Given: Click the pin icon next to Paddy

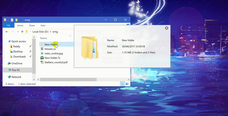Looking at the screenshot, I should 30,46.
